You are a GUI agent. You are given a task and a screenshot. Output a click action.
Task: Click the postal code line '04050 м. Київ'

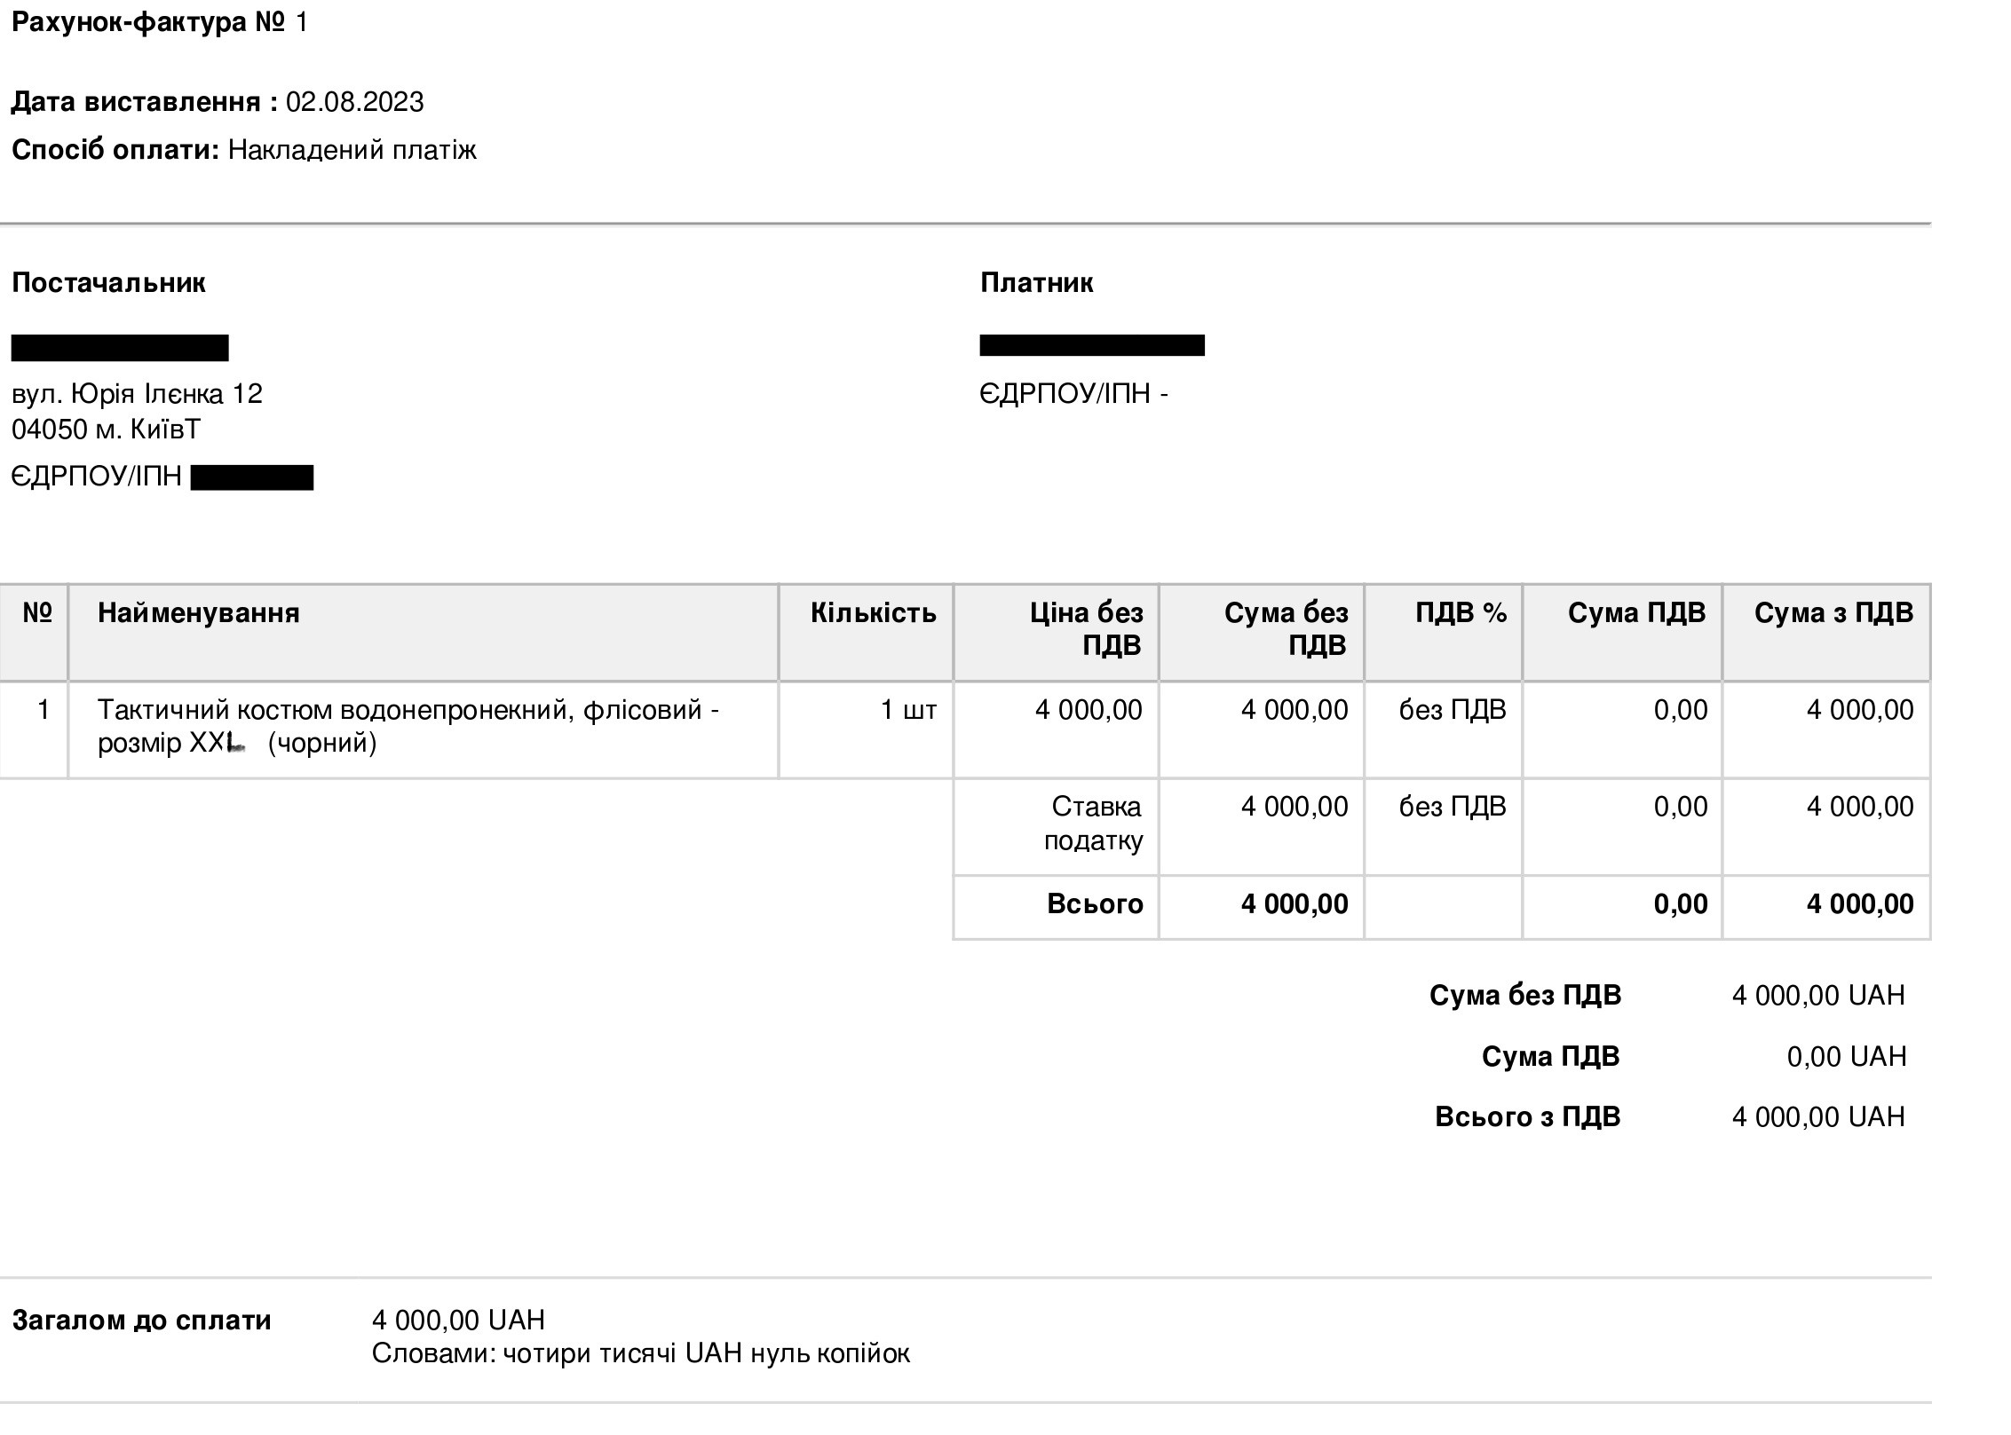point(106,430)
